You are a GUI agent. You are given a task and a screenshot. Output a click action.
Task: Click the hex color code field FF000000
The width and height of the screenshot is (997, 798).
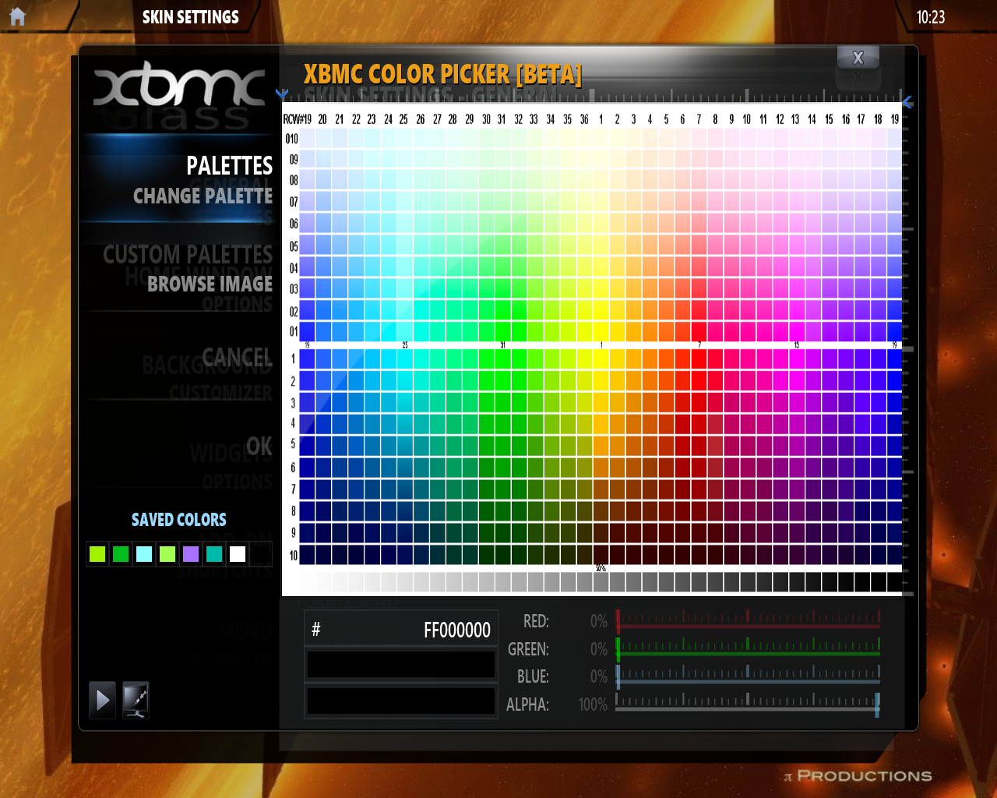(400, 630)
